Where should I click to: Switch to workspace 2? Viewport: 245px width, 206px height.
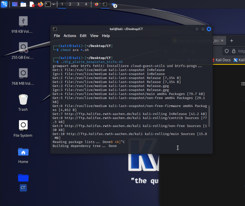point(70,4)
